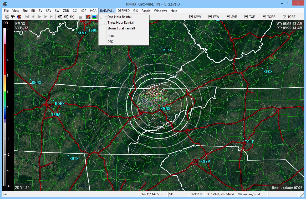306x199 pixels.
Task: Click the 37982 ft status field
Action: [x=197, y=194]
